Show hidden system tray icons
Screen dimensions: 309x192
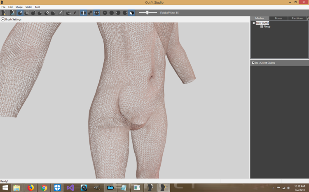click(x=273, y=188)
